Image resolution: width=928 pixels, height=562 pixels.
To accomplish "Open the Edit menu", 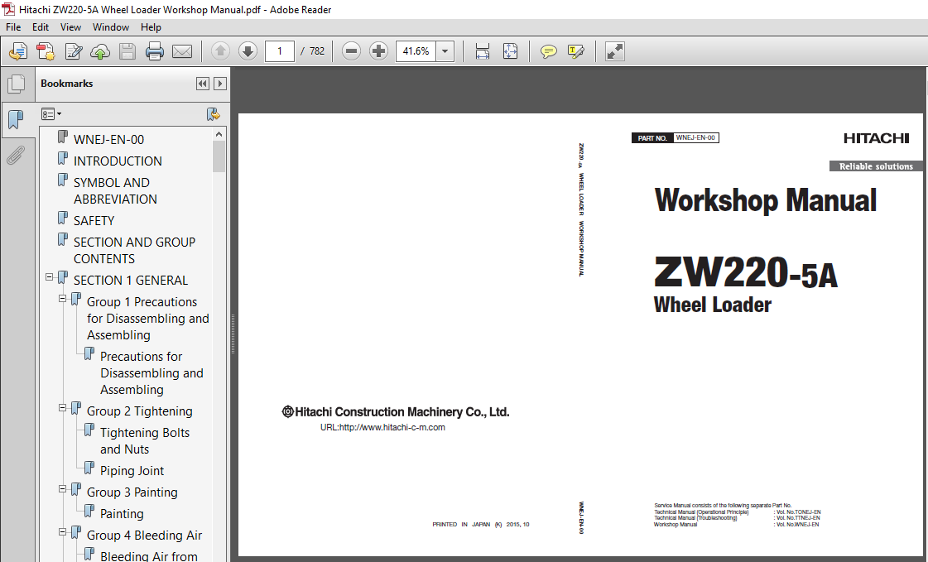I will 41,27.
